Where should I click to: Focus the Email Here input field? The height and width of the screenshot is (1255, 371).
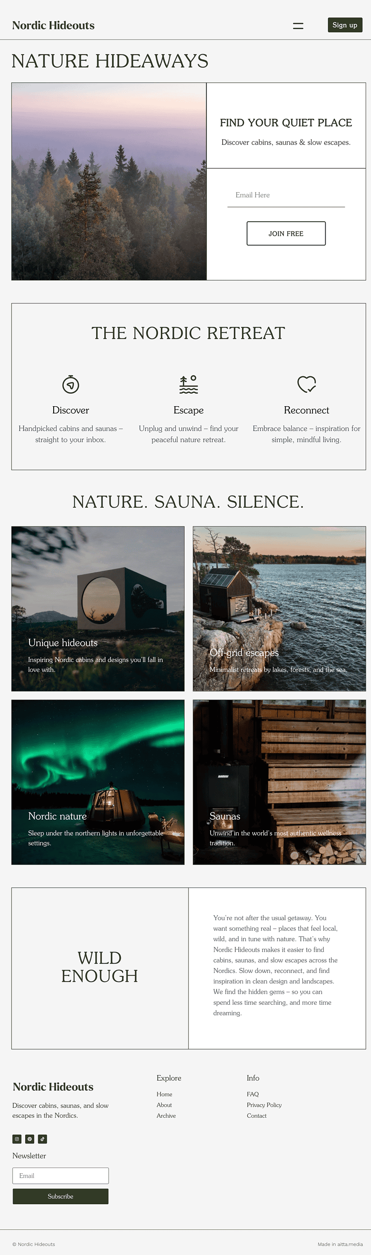[x=286, y=195]
